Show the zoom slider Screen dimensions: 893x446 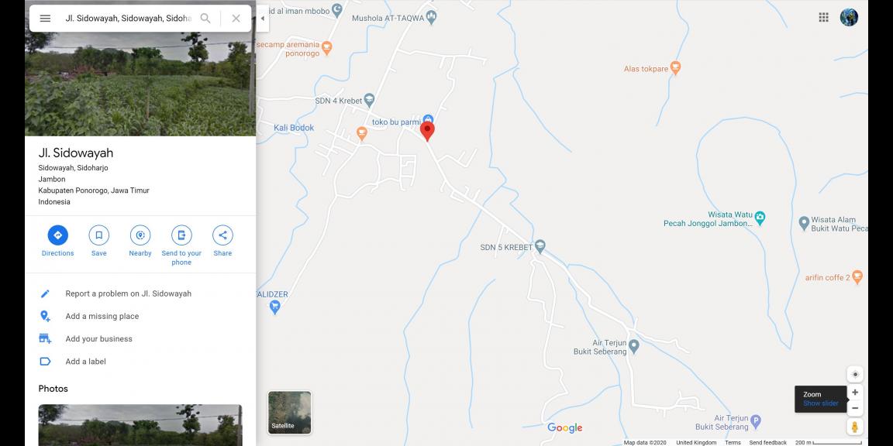(x=821, y=403)
